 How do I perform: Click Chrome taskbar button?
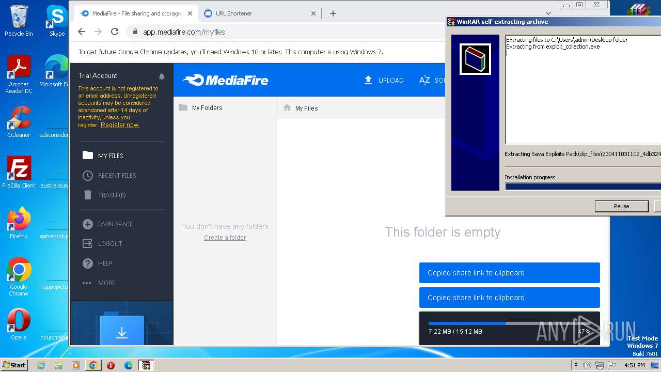(x=93, y=365)
